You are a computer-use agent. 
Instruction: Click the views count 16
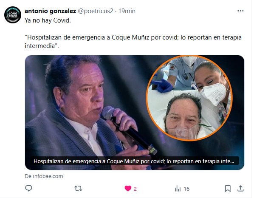click(186, 189)
